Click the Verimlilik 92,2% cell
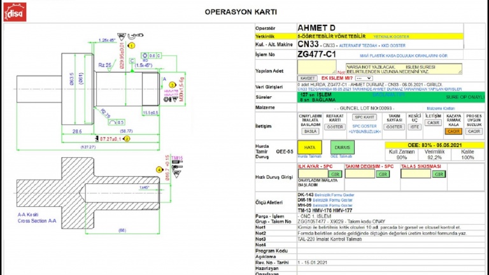The image size is (489, 275). click(x=434, y=154)
